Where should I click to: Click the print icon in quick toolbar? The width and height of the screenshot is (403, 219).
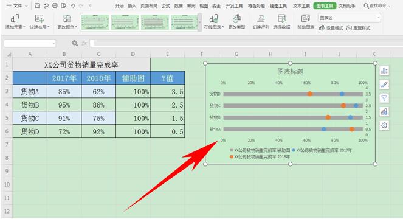pyautogui.click(x=55, y=5)
